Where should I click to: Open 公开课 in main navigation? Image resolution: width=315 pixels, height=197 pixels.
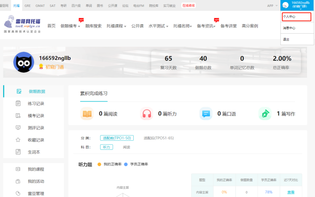click(x=137, y=26)
